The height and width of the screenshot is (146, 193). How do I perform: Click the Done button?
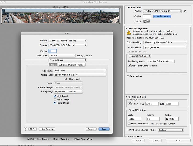pyautogui.click(x=155, y=140)
